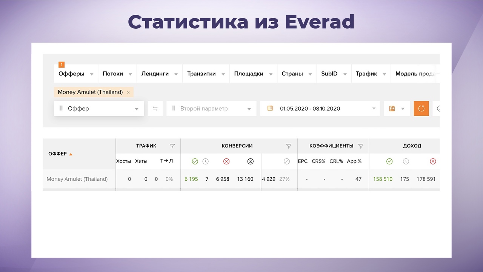The width and height of the screenshot is (483, 272).
Task: Open the Площадки filter dropdown
Action: click(x=253, y=74)
